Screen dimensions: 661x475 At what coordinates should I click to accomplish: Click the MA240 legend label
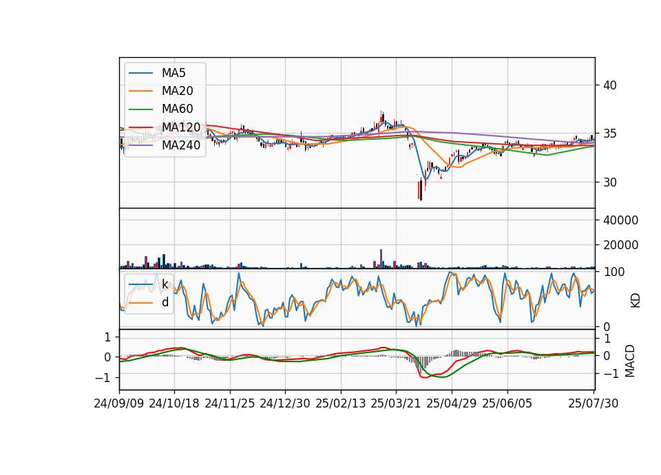181,145
